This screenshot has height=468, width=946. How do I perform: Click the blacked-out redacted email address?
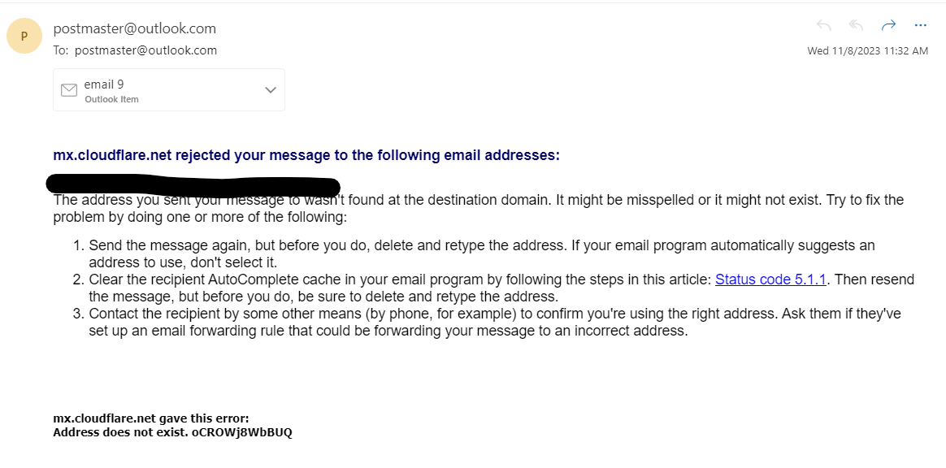click(x=193, y=184)
